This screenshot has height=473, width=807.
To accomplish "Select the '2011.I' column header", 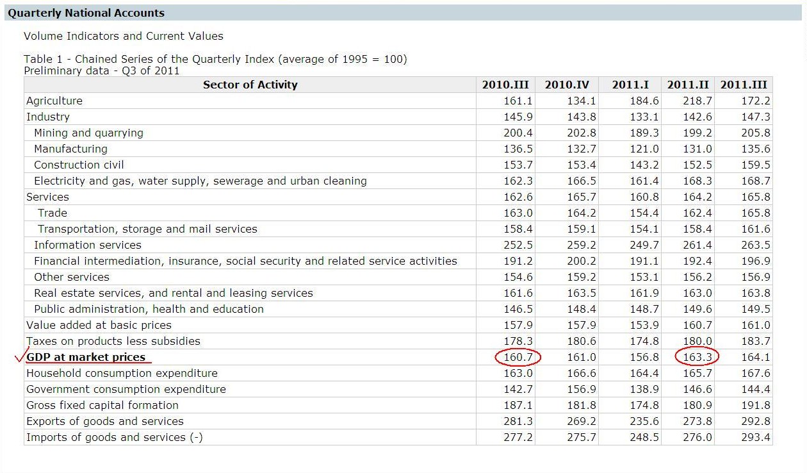I will coord(630,85).
